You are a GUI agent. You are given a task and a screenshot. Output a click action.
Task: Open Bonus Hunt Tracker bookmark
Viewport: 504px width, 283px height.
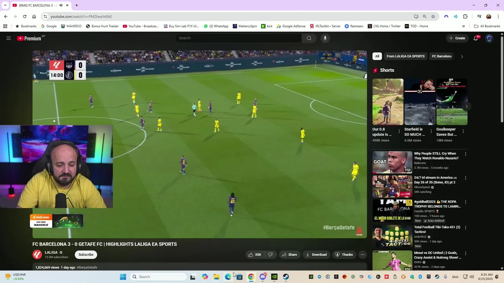click(x=102, y=26)
